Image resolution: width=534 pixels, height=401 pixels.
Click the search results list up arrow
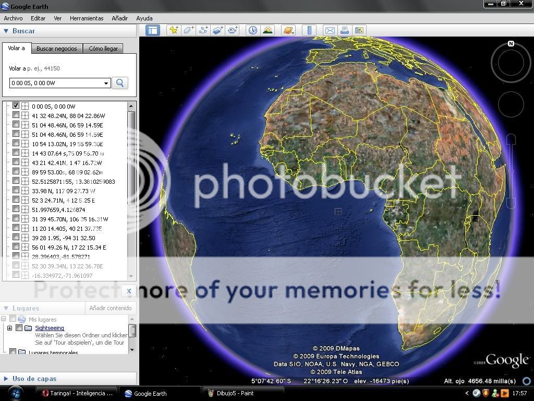[131, 107]
